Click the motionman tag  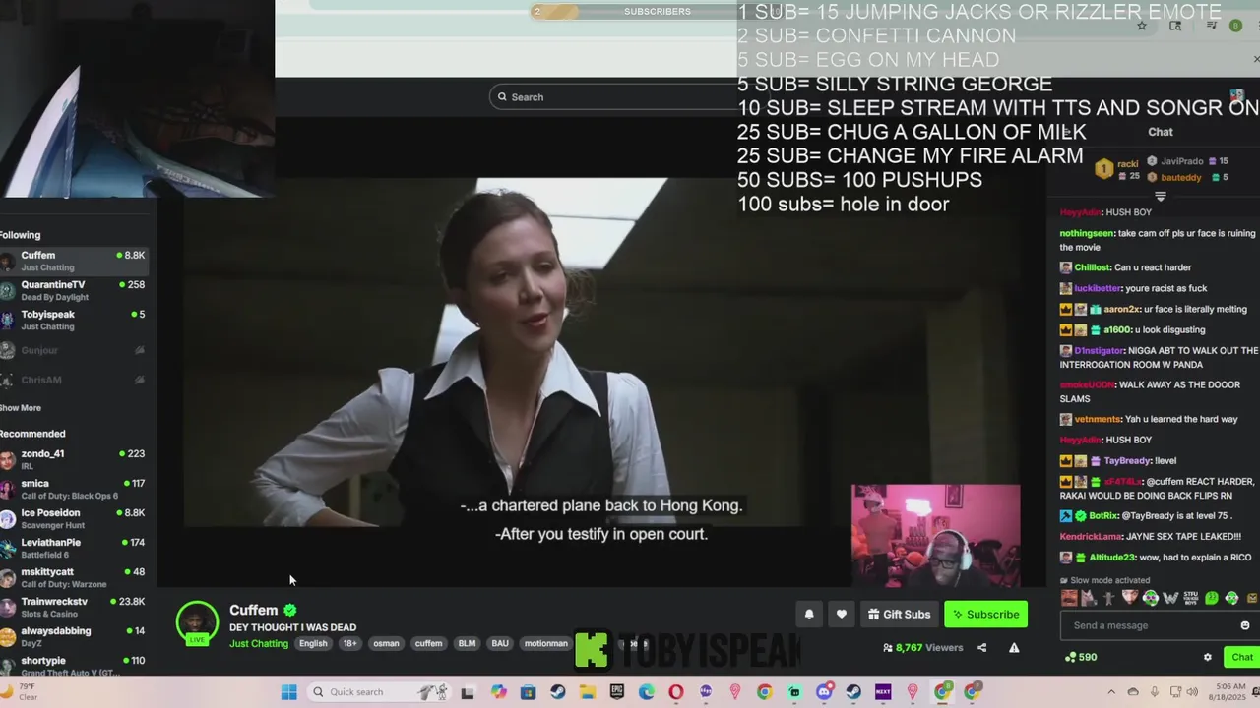(x=546, y=644)
